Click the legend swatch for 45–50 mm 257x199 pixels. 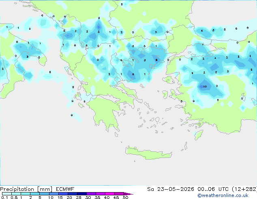click(119, 194)
